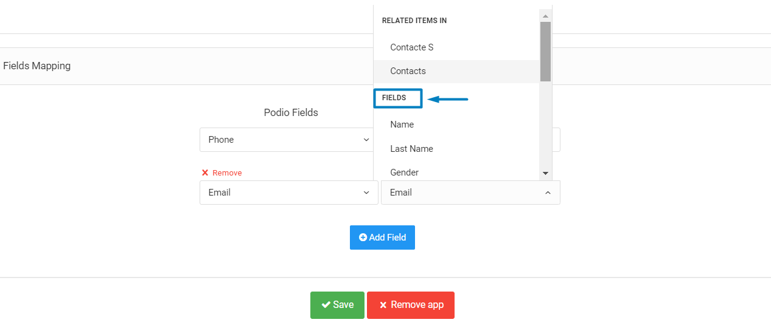Select the Contacte S option
This screenshot has height=328, width=771.
click(x=412, y=47)
